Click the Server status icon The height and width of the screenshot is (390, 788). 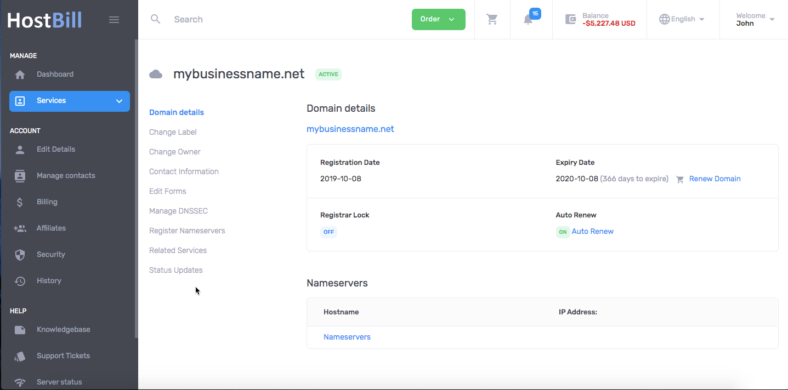pos(20,382)
